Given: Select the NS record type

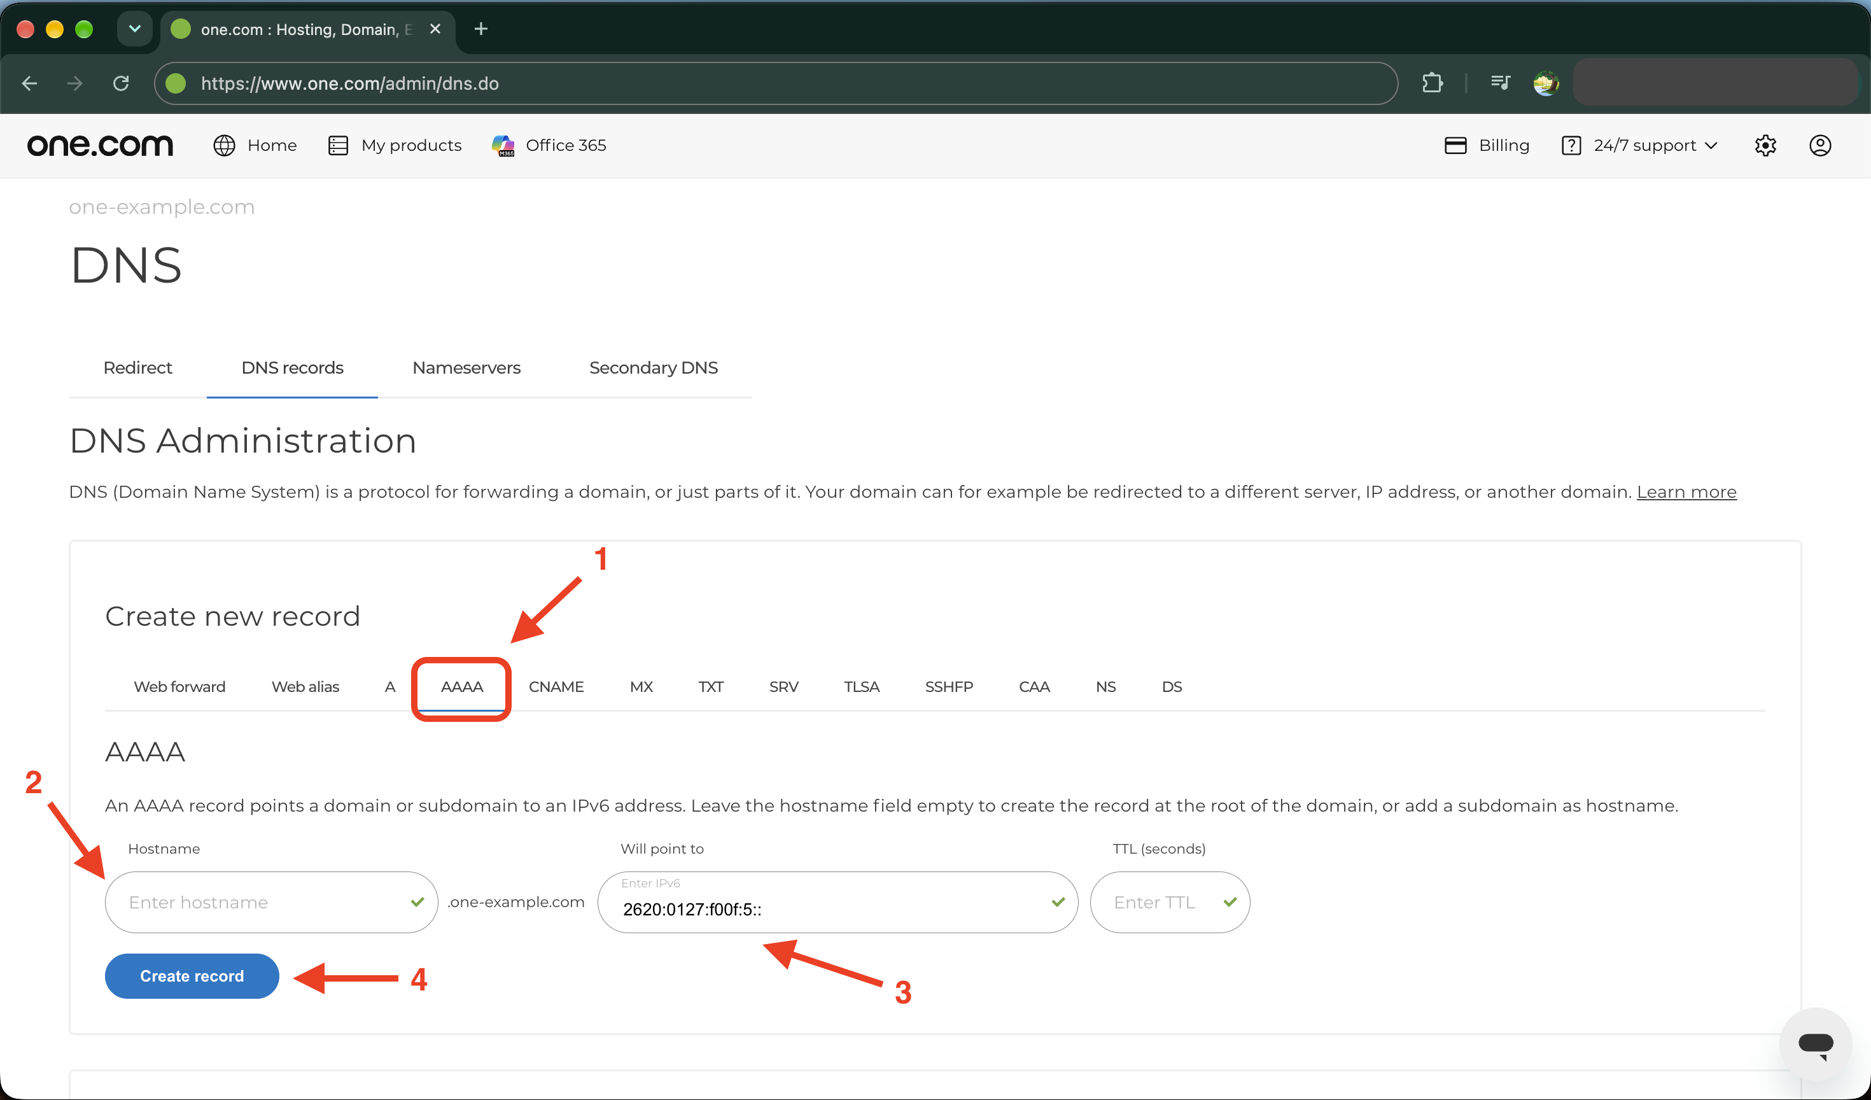Looking at the screenshot, I should 1105,686.
